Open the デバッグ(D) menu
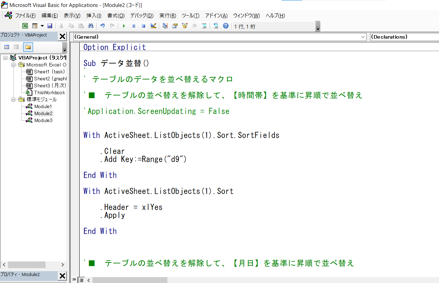This screenshot has width=439, height=283. pyautogui.click(x=142, y=16)
